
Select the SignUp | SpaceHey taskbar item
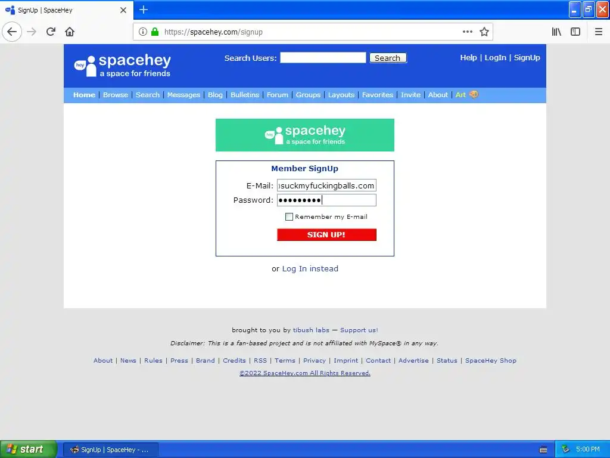(x=110, y=450)
